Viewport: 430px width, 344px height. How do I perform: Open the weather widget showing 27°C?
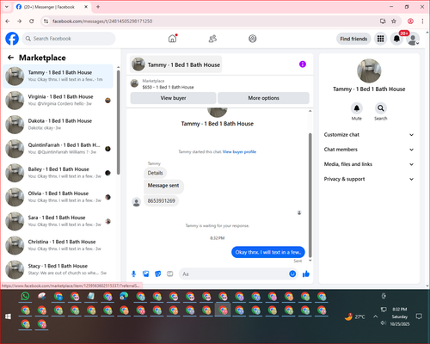[x=354, y=316]
